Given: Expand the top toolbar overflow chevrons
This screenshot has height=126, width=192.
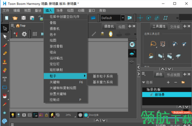Looking at the screenshot, I should coord(177,18).
